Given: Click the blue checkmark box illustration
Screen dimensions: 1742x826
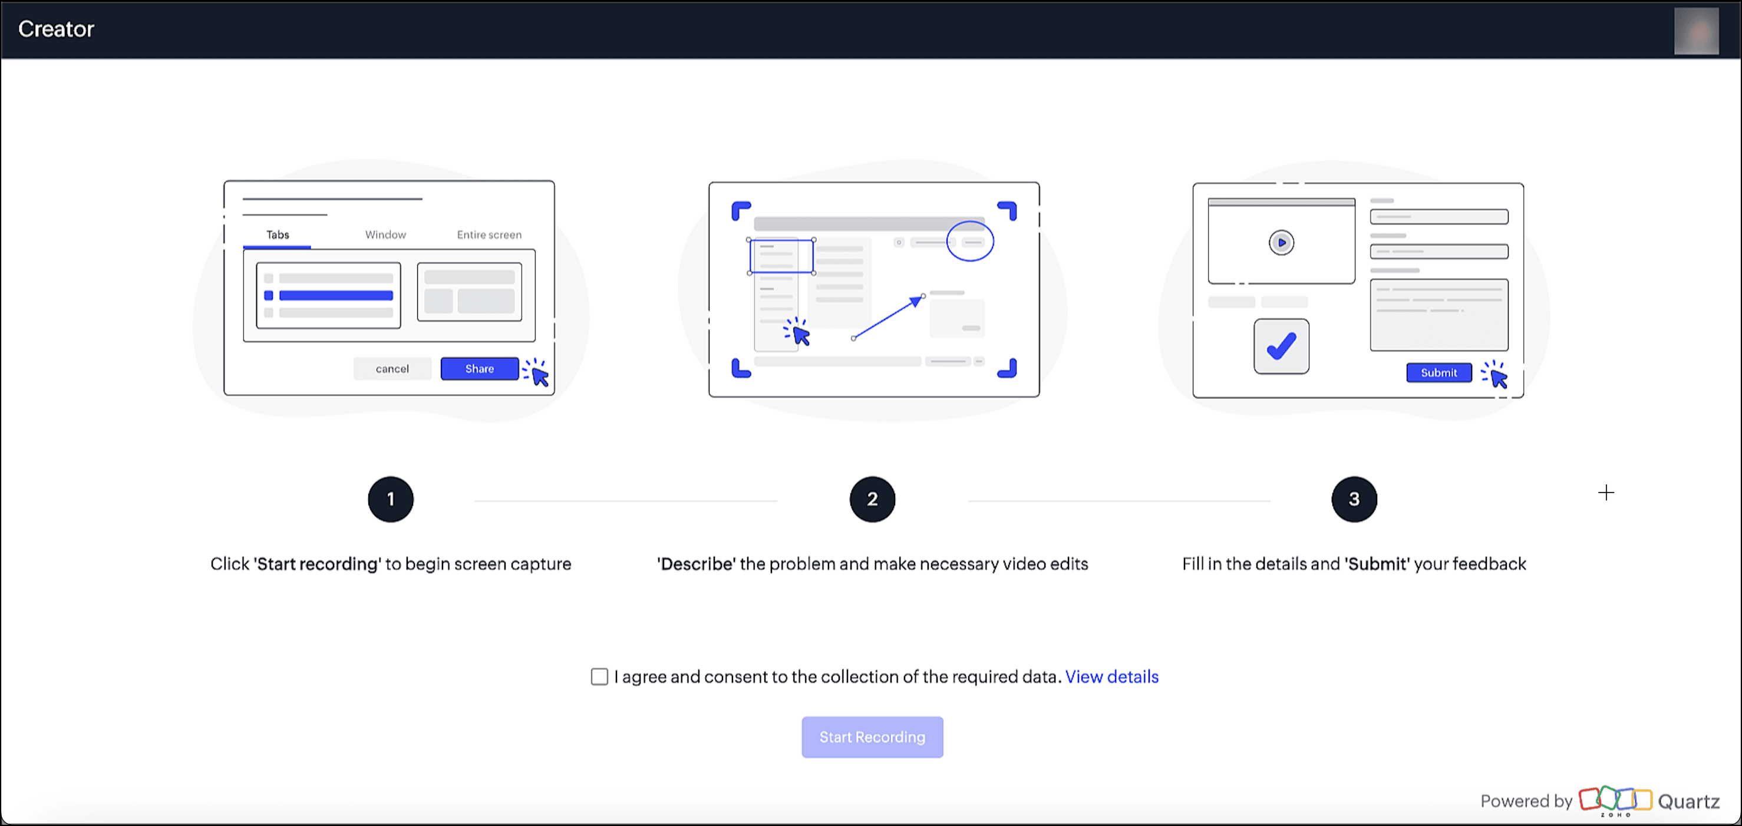Looking at the screenshot, I should [x=1281, y=346].
